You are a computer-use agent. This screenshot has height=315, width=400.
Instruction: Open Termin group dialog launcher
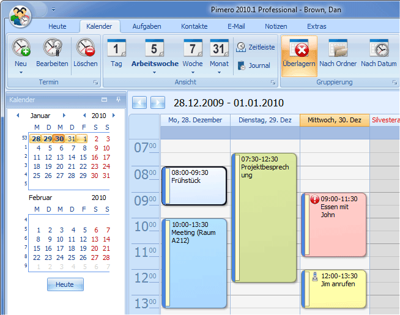coord(95,83)
